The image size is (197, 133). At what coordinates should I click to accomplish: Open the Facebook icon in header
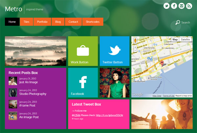click(x=174, y=6)
